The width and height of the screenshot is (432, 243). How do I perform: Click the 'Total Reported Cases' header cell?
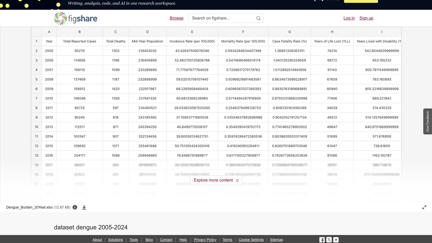[80, 41]
